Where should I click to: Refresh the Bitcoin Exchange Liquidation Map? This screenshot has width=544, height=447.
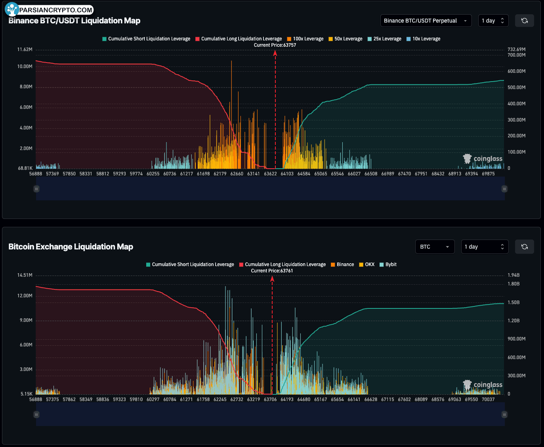coord(524,247)
